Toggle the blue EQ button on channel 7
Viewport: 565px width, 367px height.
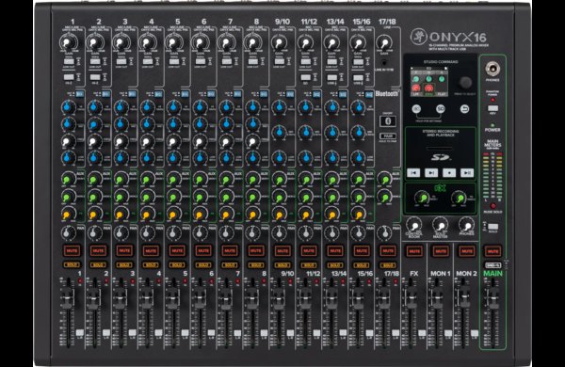pos(237,94)
